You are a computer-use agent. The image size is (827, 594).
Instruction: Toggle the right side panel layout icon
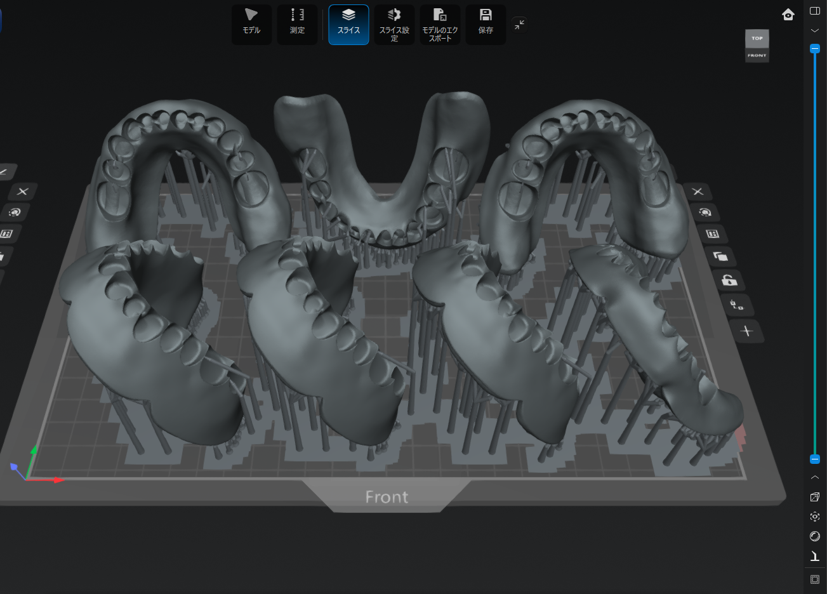pyautogui.click(x=815, y=11)
